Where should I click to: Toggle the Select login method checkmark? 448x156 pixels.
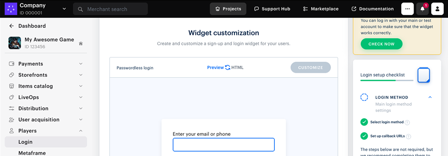pos(364,122)
